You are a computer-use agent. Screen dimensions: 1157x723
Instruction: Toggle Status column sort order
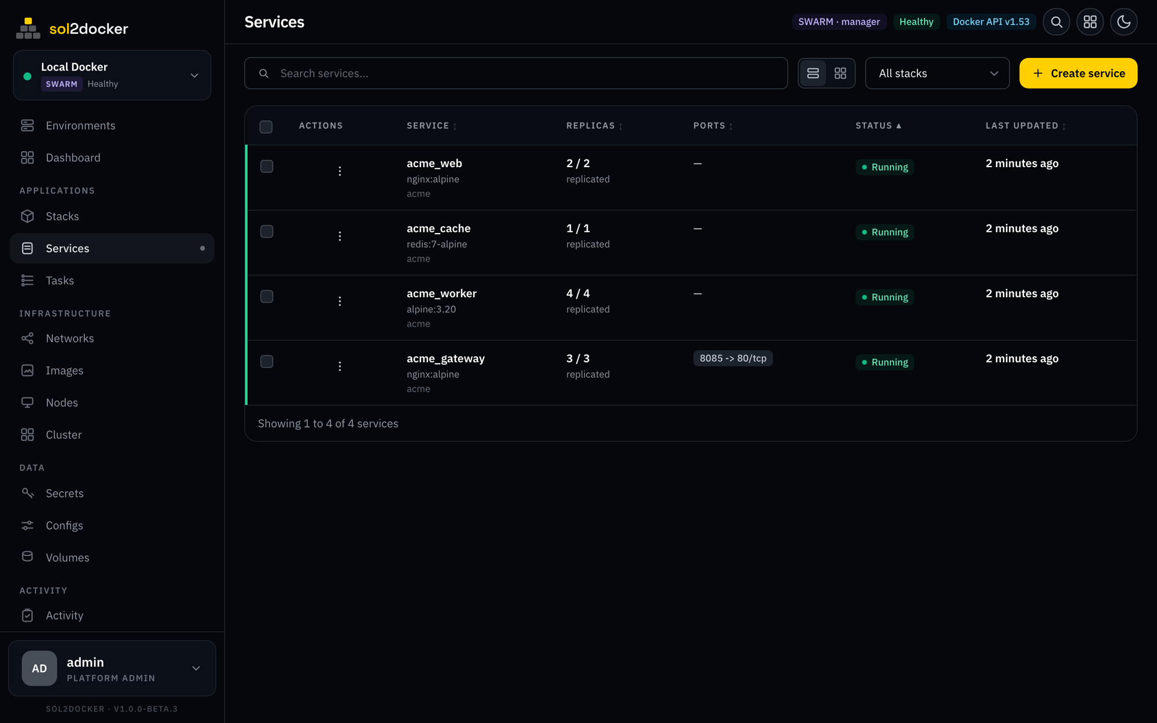click(878, 126)
